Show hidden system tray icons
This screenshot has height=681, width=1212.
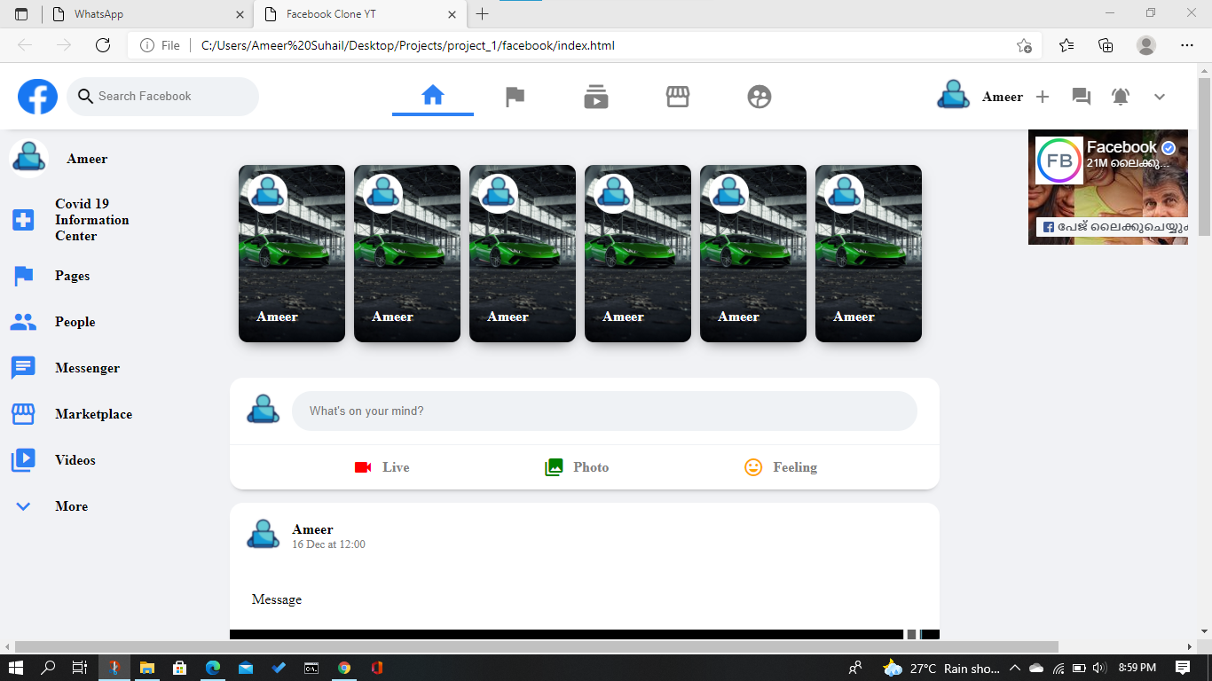click(x=1015, y=668)
